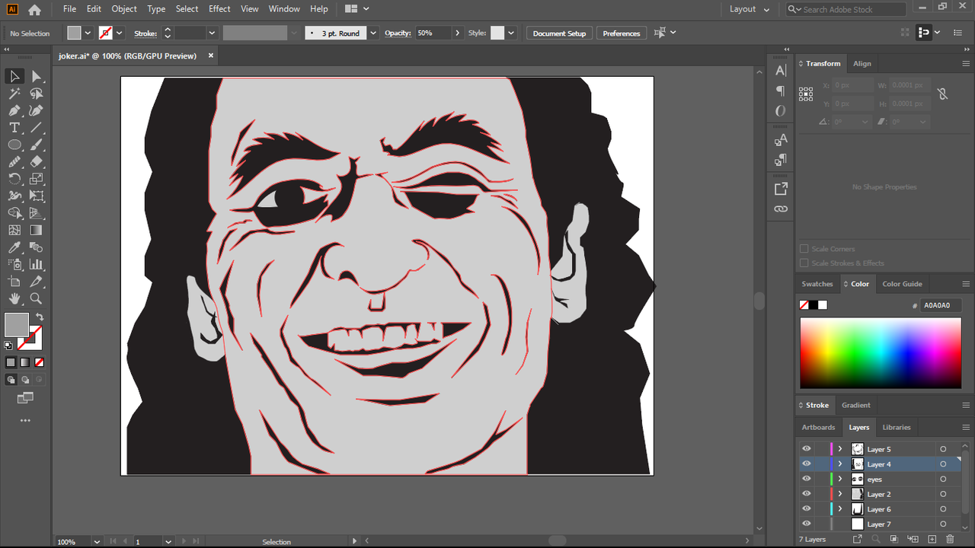Hide Layer 7 visibility eye

807,524
